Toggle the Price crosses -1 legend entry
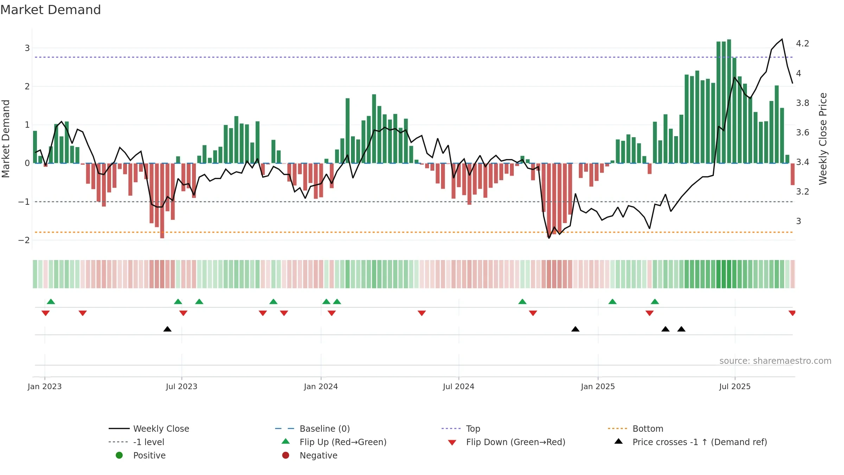 click(690, 442)
